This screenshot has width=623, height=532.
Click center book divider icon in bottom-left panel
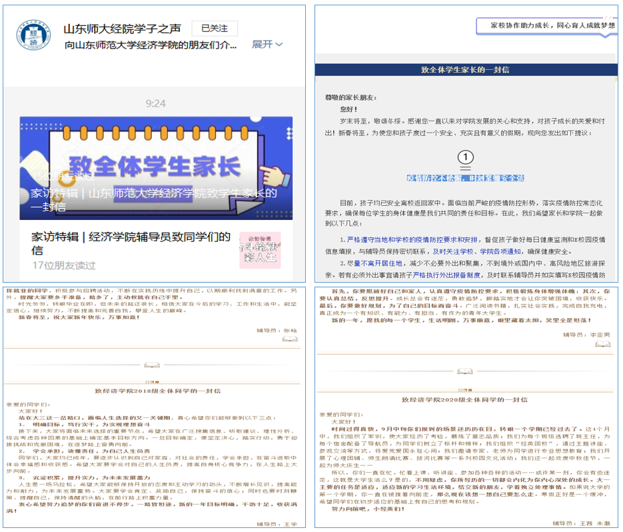152,365
